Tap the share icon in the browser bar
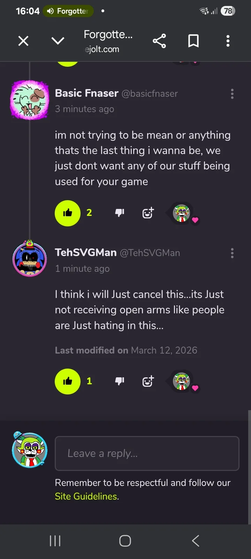The image size is (251, 559). pos(159,41)
